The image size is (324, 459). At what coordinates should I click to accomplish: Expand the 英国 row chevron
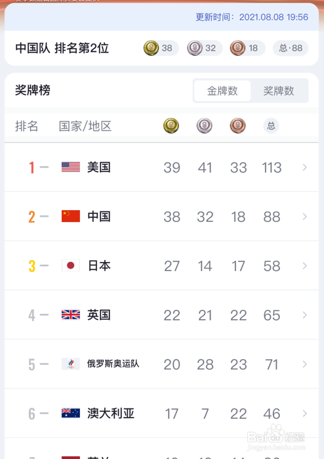[305, 315]
